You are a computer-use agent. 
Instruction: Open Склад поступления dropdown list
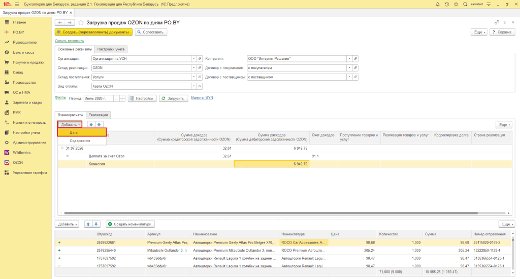(x=193, y=77)
